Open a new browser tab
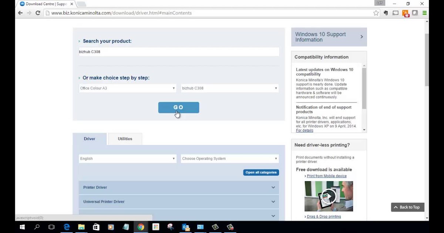The width and height of the screenshot is (444, 233). point(81,4)
